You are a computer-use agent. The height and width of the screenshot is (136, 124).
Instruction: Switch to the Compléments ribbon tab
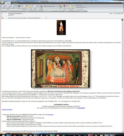pyautogui.click(x=15, y=3)
